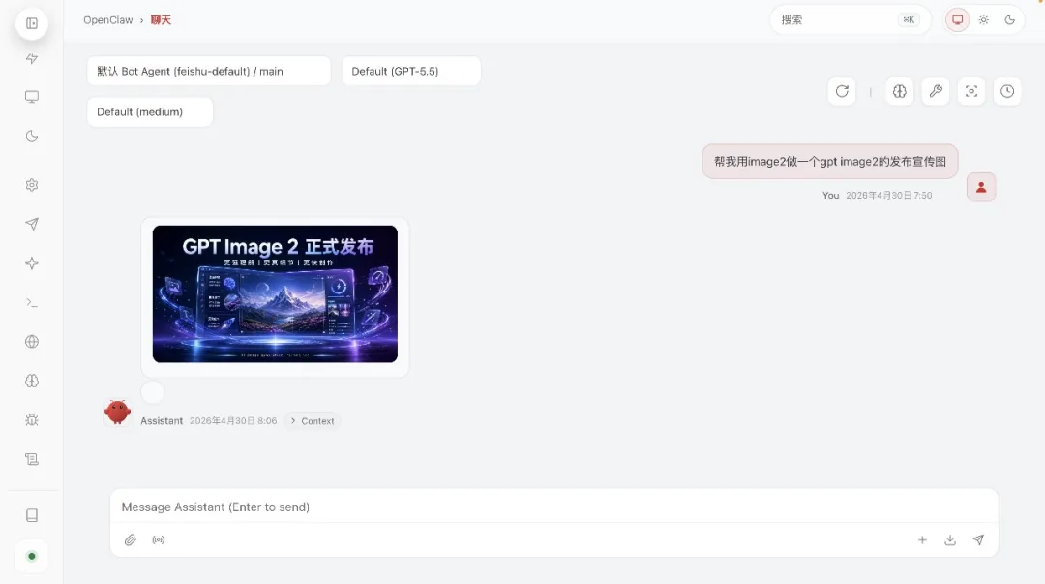1045x584 pixels.
Task: Click the user timestamp 7:50
Action: point(889,196)
